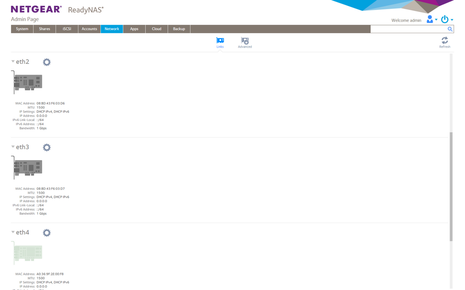Select MAC address 08:BD:43:F6:03:D7
This screenshot has height=290, width=465.
(50, 189)
